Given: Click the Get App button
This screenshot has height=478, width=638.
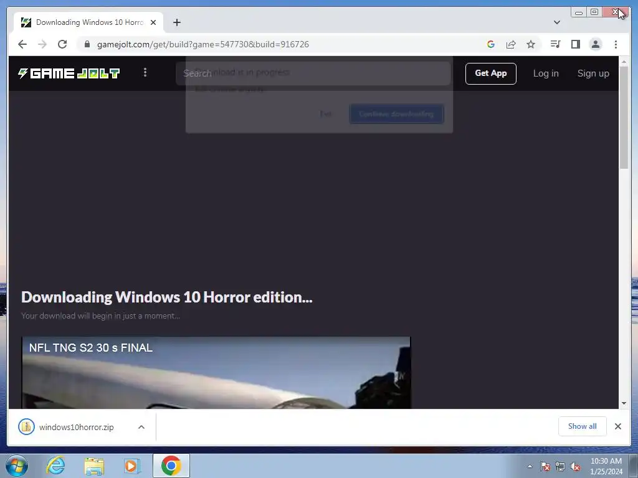Looking at the screenshot, I should pos(491,73).
